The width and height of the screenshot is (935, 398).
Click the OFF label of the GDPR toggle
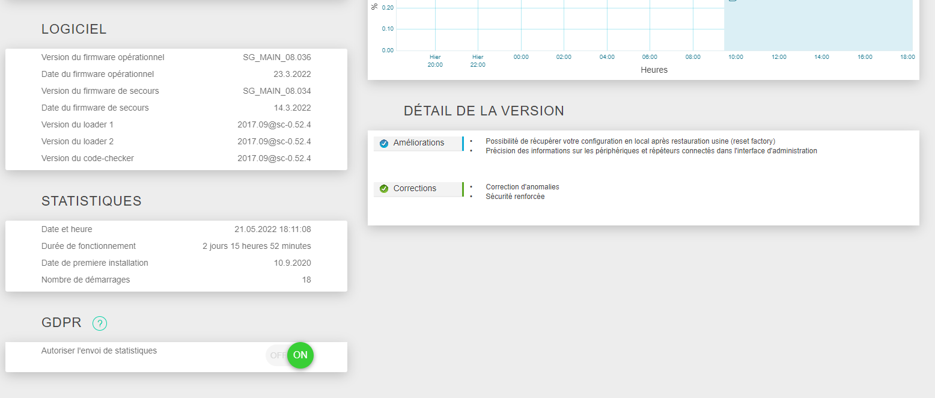click(x=278, y=355)
